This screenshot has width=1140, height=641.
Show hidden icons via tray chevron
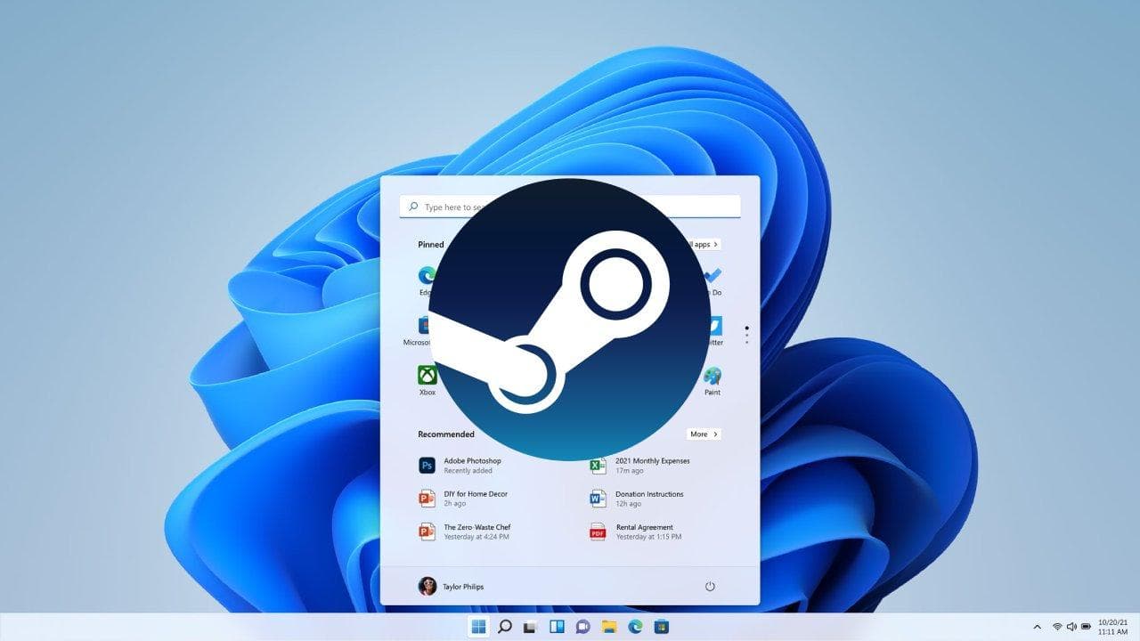[1037, 627]
